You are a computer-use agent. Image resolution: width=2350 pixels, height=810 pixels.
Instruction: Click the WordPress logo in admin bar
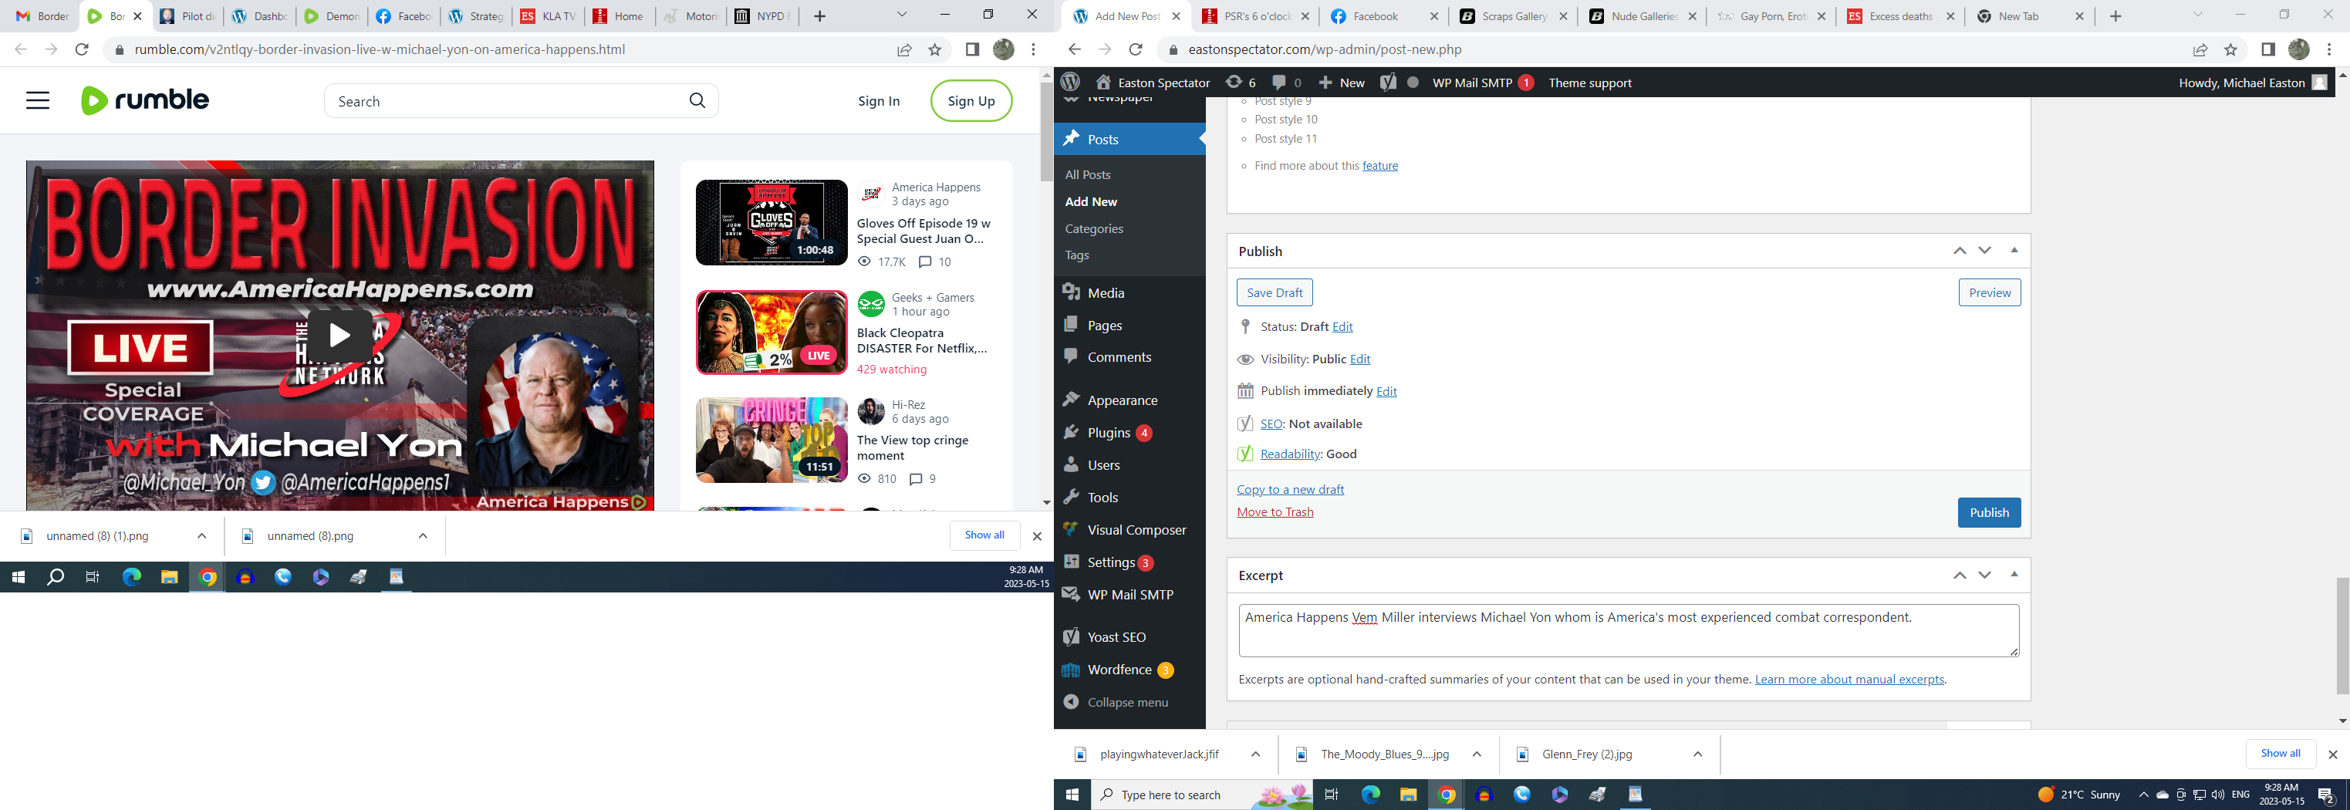(x=1071, y=82)
